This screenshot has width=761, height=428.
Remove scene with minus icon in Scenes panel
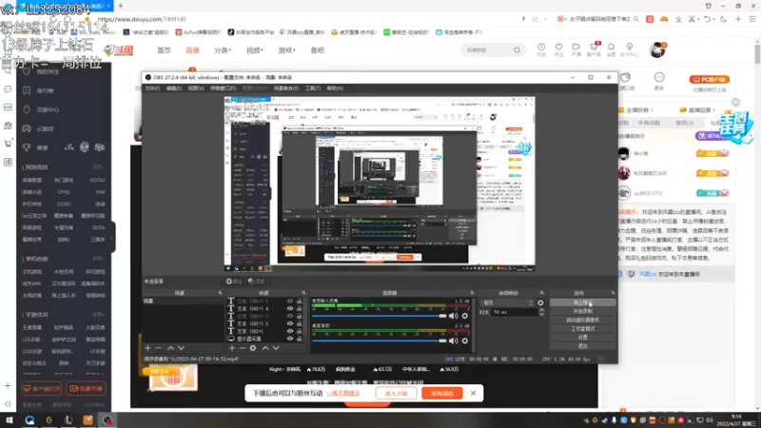point(158,348)
